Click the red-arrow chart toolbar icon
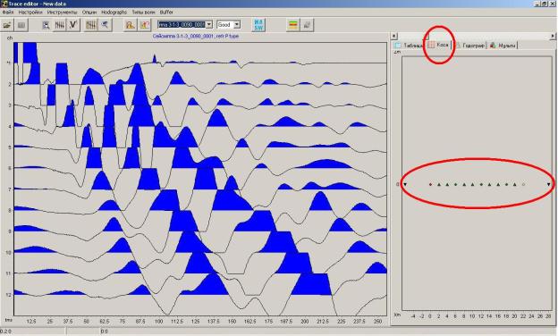Viewport: 558px width, 336px height. tap(145, 25)
